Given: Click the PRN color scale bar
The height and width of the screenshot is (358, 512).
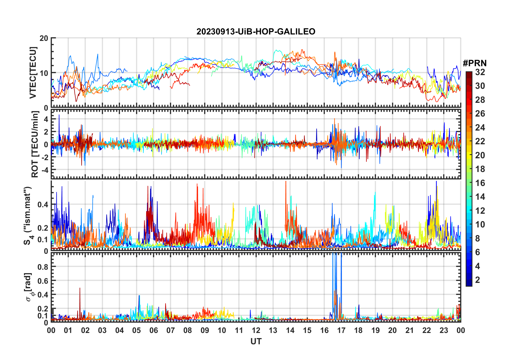Looking at the screenshot, I should [x=469, y=179].
